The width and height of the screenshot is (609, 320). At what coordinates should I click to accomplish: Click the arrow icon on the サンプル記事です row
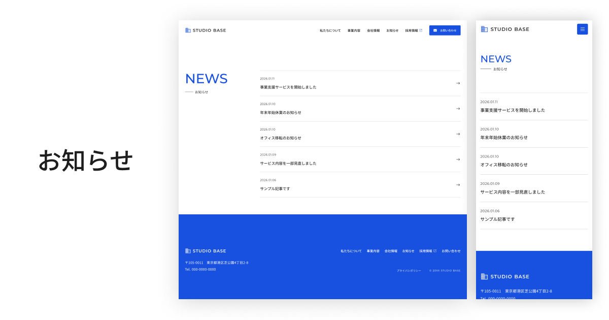point(458,184)
